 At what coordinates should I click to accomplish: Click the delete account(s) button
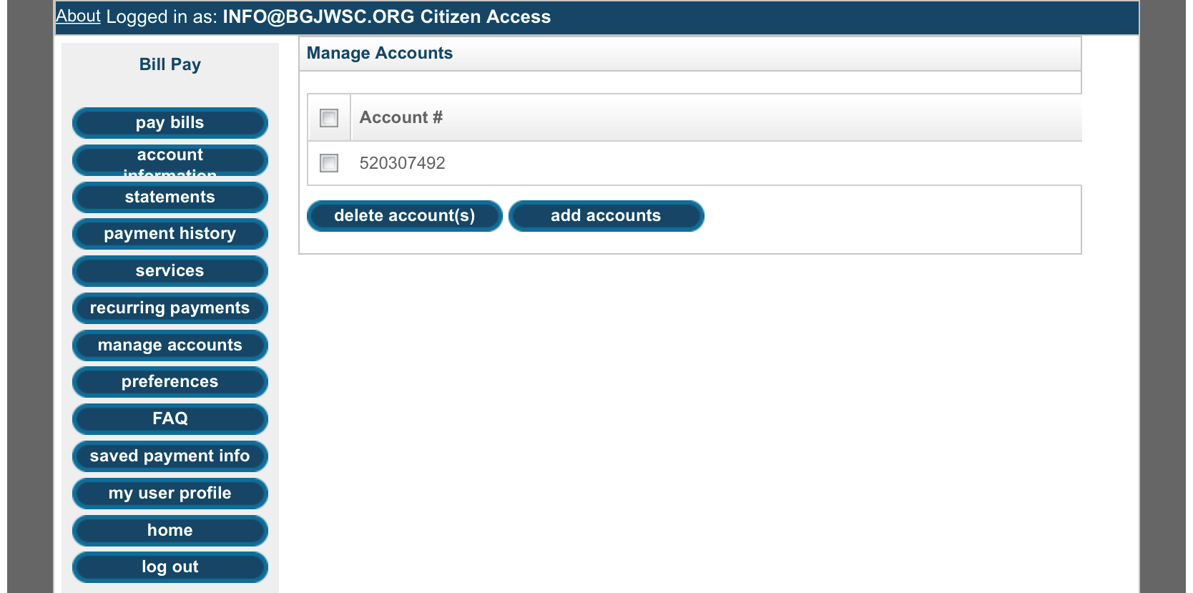(405, 216)
